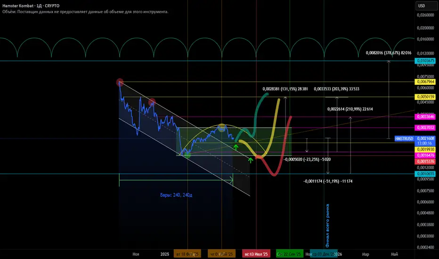Click the cyan 03 Дек '25 date marker
The width and height of the screenshot is (439, 259).
point(324,254)
